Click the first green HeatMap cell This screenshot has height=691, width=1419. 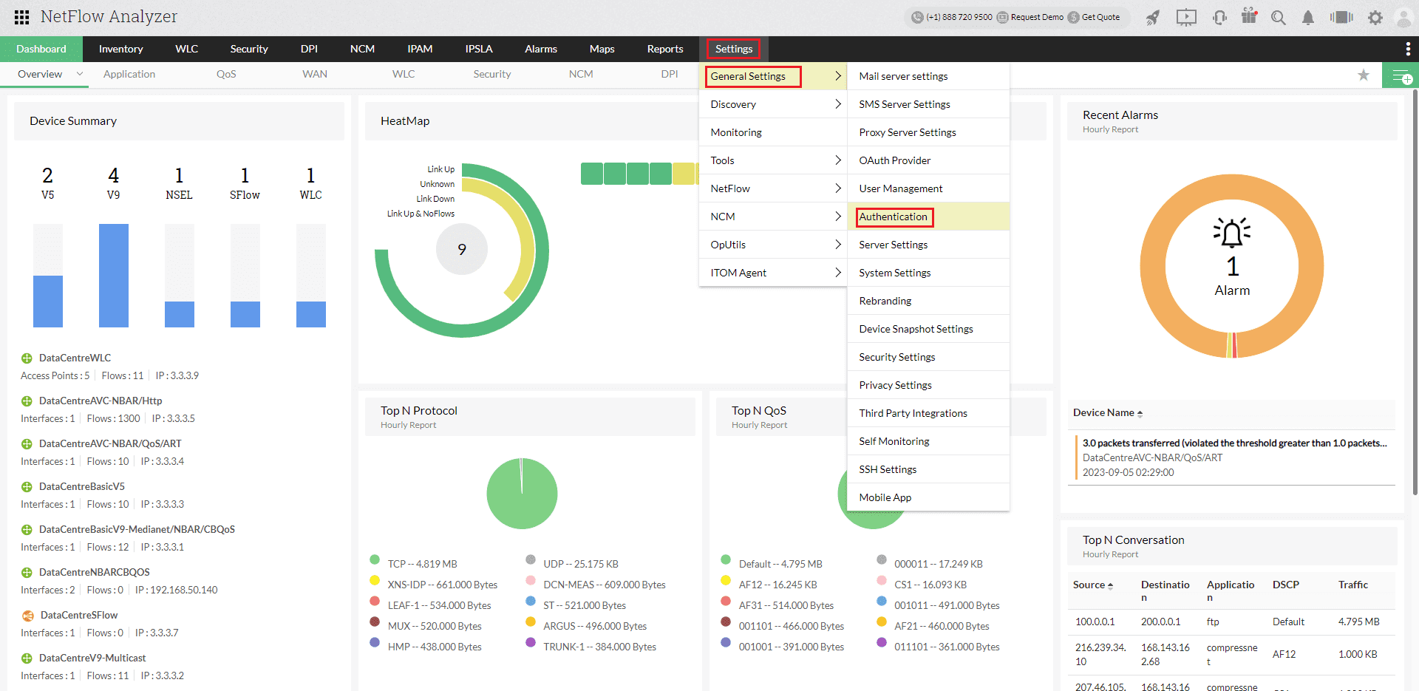tap(592, 174)
